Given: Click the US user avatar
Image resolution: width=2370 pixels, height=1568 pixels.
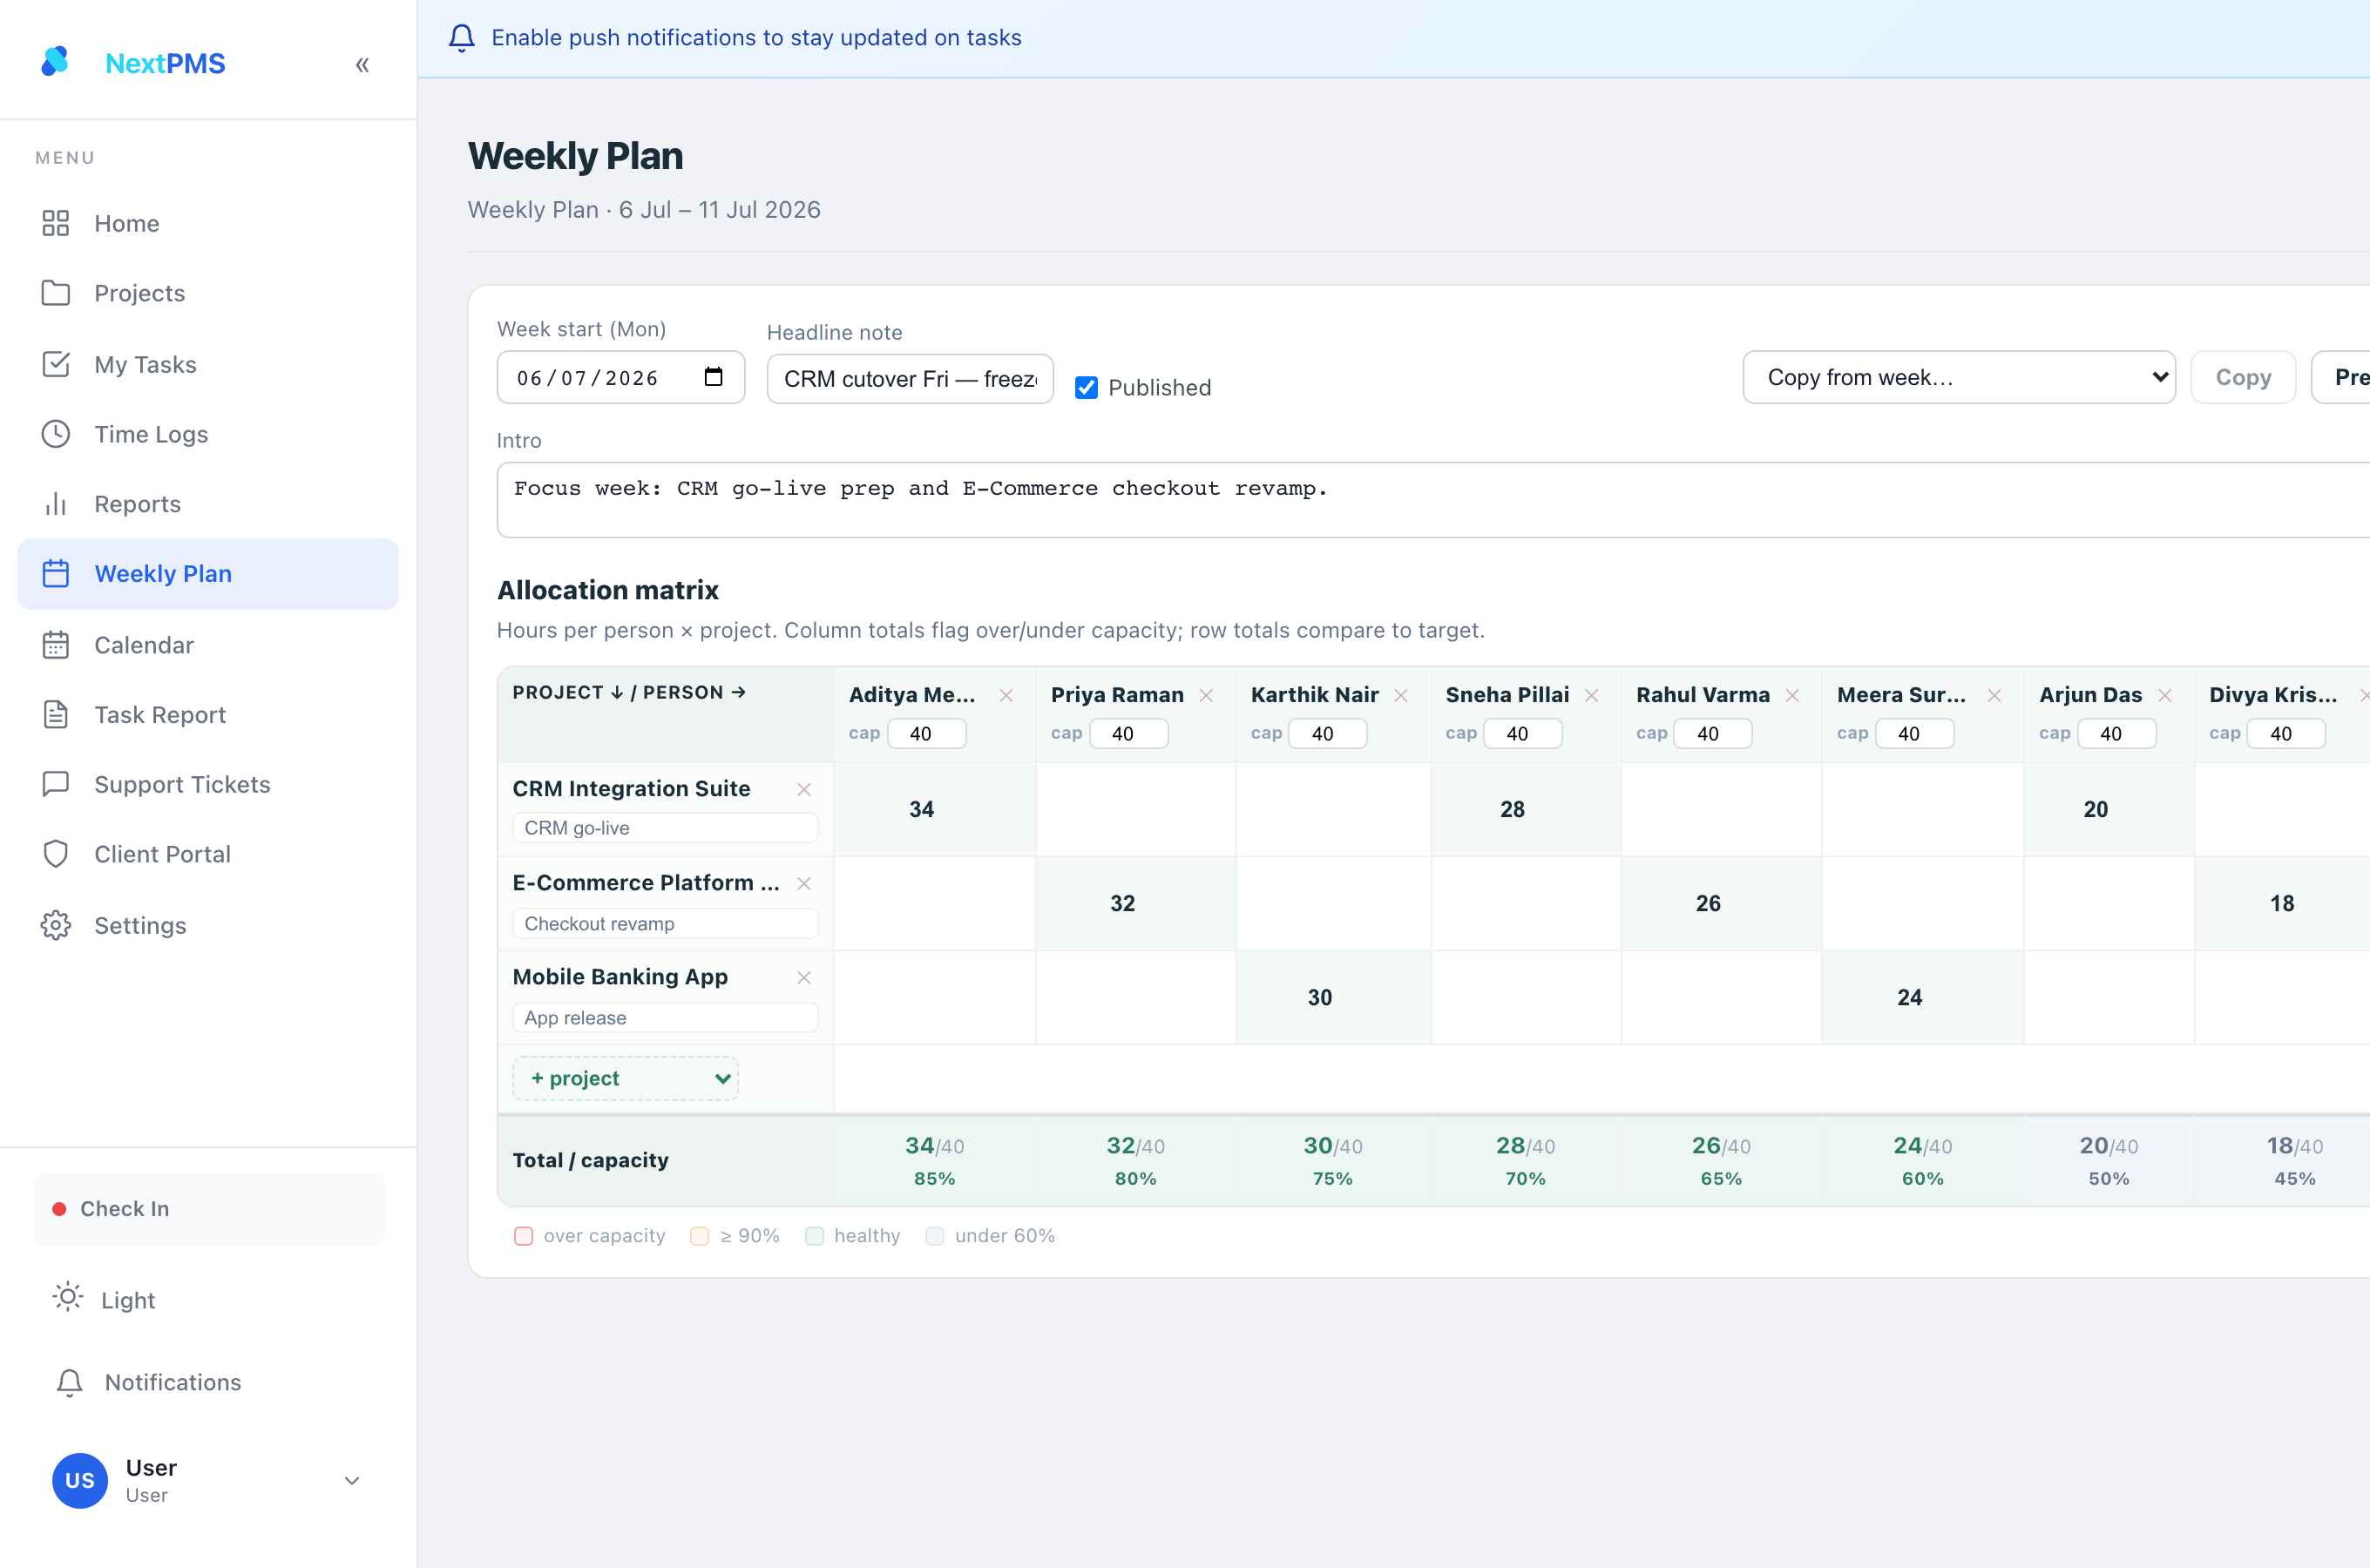Looking at the screenshot, I should tap(80, 1481).
